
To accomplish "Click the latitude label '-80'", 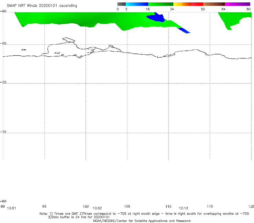I will [3, 201].
